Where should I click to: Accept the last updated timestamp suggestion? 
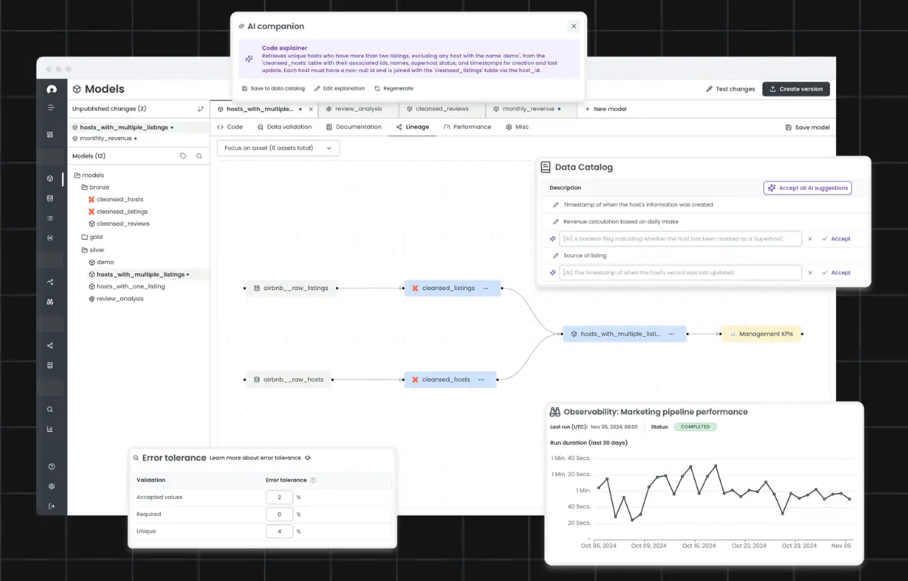tap(838, 273)
